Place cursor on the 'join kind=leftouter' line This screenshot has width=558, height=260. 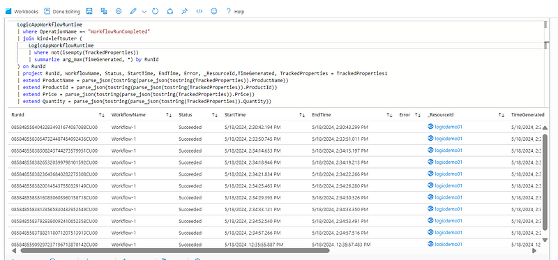[x=52, y=38]
